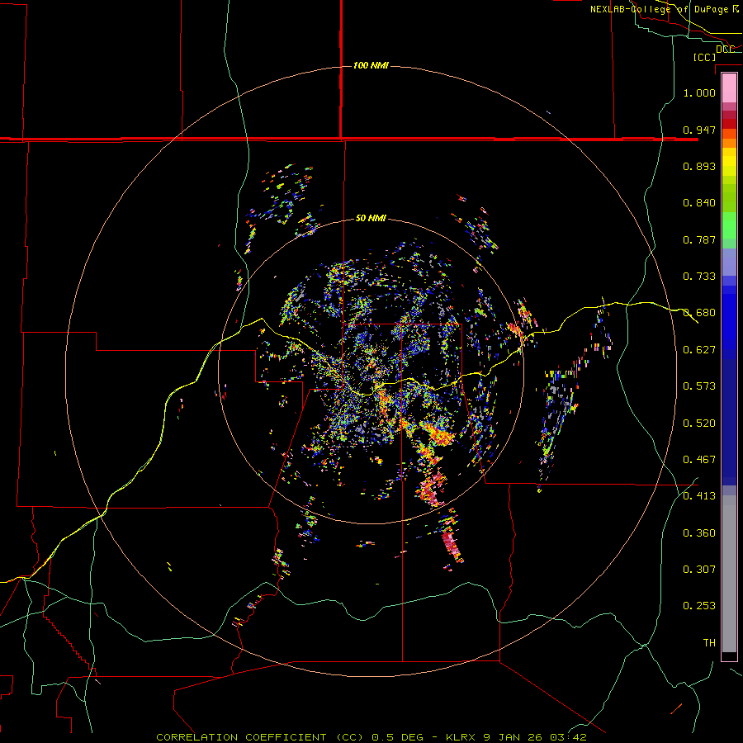This screenshot has width=743, height=743.
Task: Click the 0.253 scale value
Action: click(x=699, y=606)
